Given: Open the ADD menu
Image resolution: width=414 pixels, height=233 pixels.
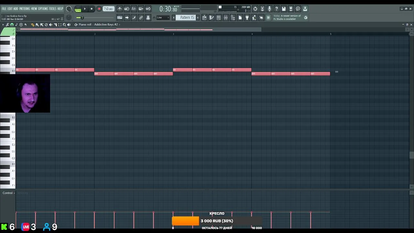Looking at the screenshot, I should [x=16, y=9].
